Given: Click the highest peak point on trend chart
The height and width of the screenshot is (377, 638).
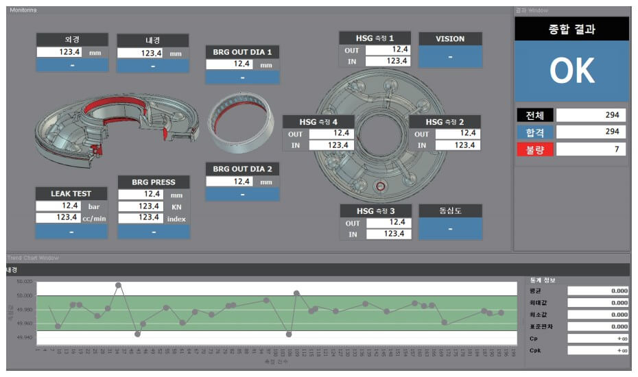Looking at the screenshot, I should [118, 285].
